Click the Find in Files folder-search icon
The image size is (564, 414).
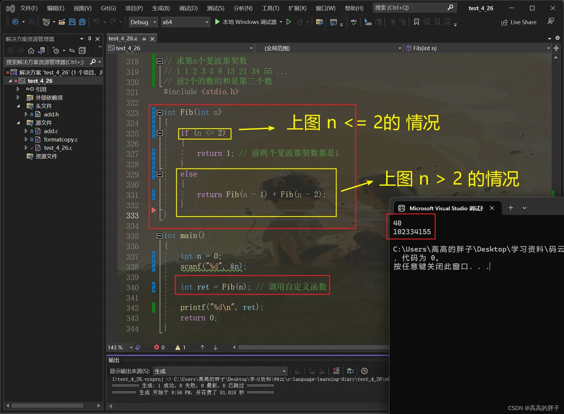(x=319, y=22)
